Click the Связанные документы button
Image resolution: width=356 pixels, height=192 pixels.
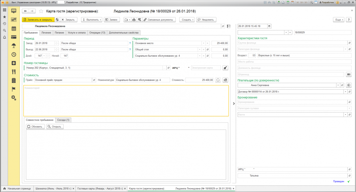coord(159,20)
